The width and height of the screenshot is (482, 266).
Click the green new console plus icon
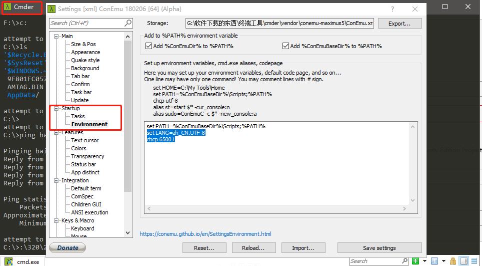pos(415,261)
